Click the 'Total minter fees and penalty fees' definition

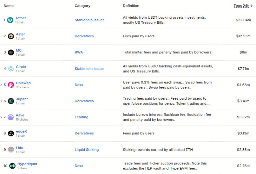coord(168,52)
